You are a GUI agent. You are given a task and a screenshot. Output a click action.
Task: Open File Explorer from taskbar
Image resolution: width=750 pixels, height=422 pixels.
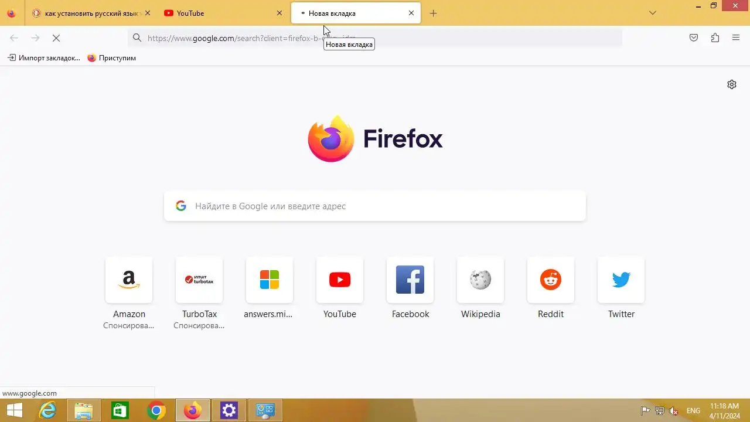(84, 411)
